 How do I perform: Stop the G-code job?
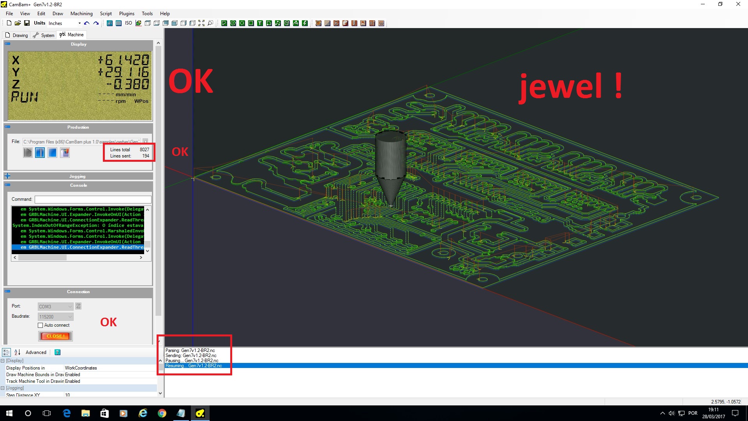(x=52, y=152)
